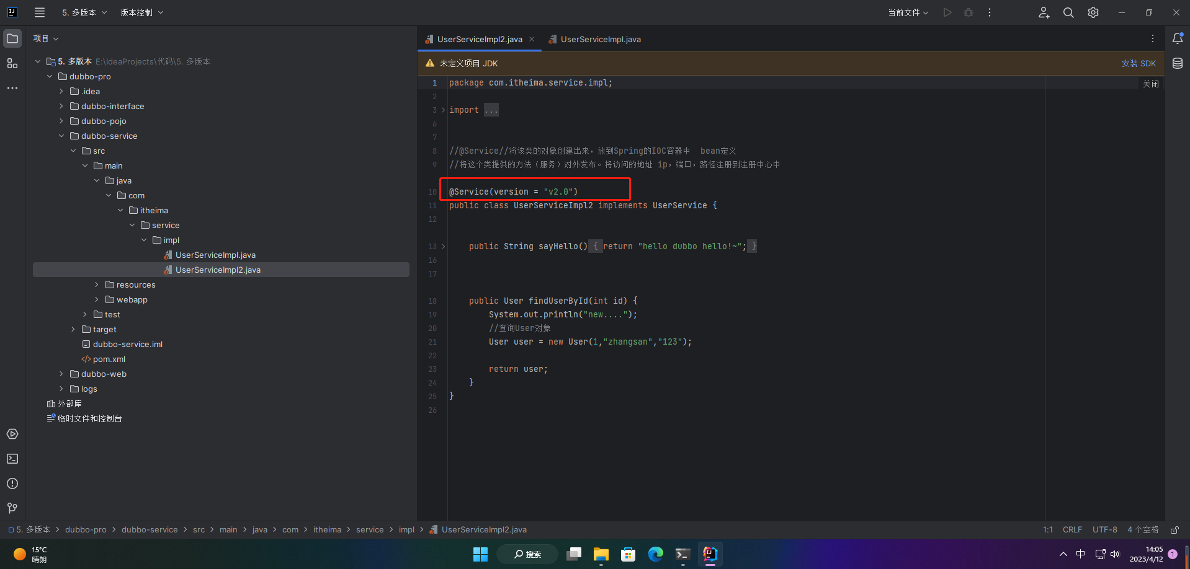Screen dimensions: 1190x569
Task: Open the Problems tool window
Action: [12, 483]
